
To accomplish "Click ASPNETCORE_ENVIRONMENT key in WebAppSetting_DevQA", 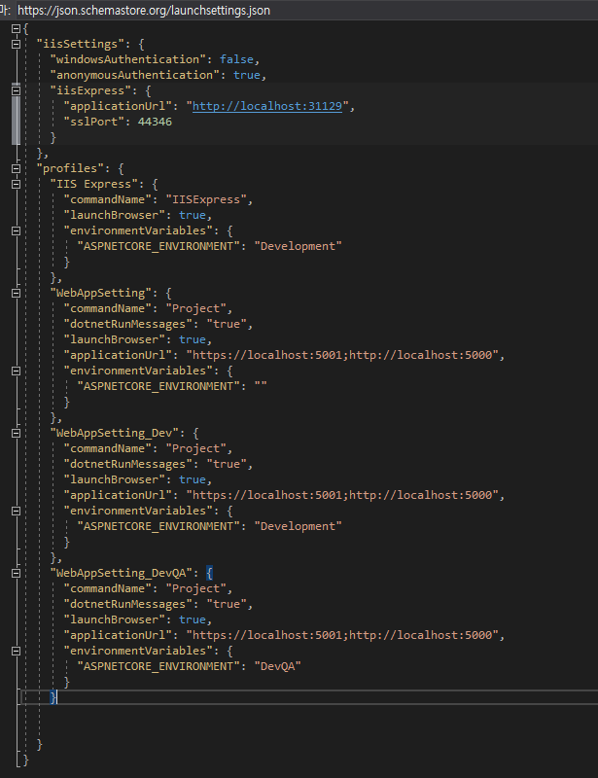I will pos(158,666).
